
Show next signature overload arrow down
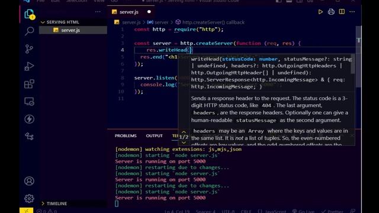click(184, 142)
